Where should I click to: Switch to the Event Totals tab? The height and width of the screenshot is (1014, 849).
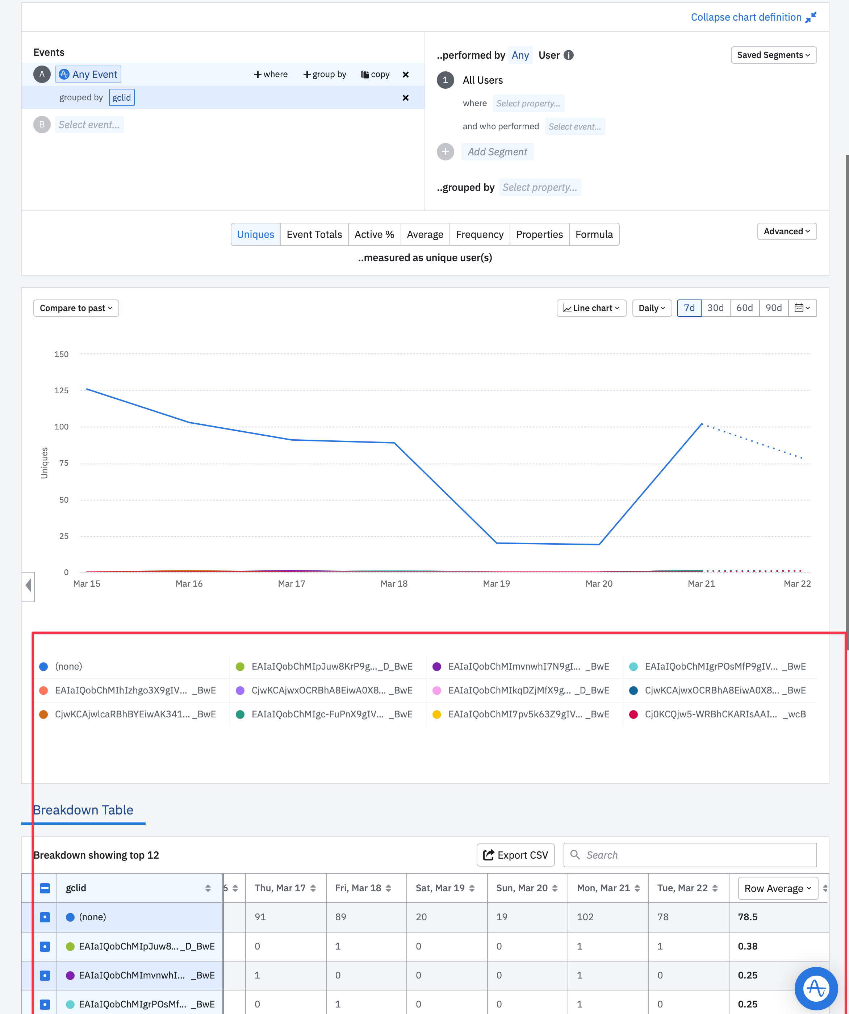tap(314, 234)
